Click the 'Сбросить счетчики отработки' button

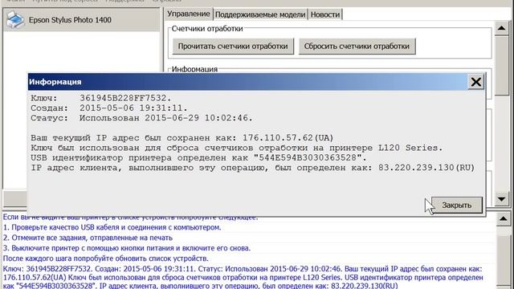pyautogui.click(x=357, y=47)
